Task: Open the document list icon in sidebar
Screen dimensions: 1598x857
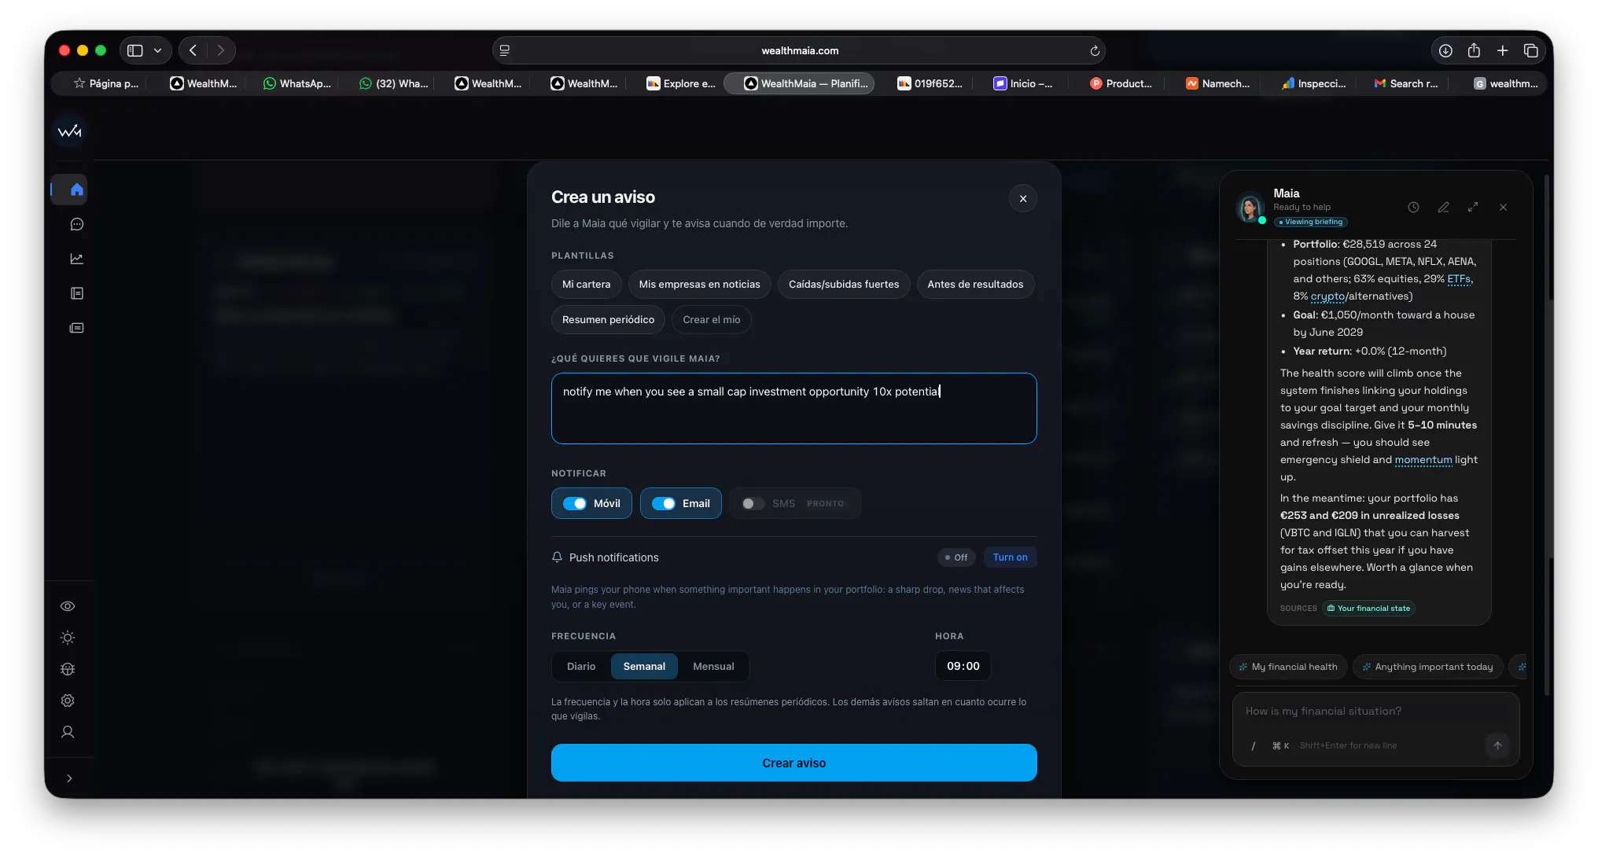Action: tap(76, 293)
